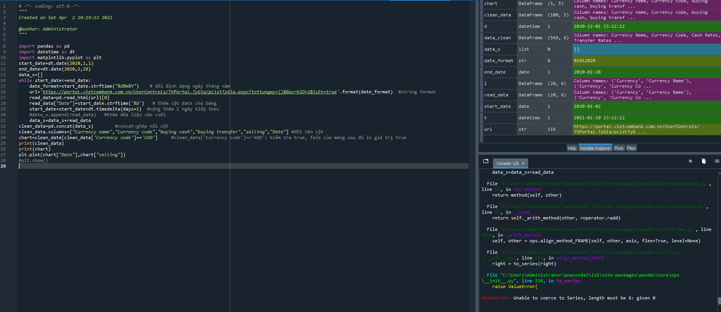This screenshot has height=312, width=721.
Task: Select variable d in the explorer
Action: (x=485, y=26)
